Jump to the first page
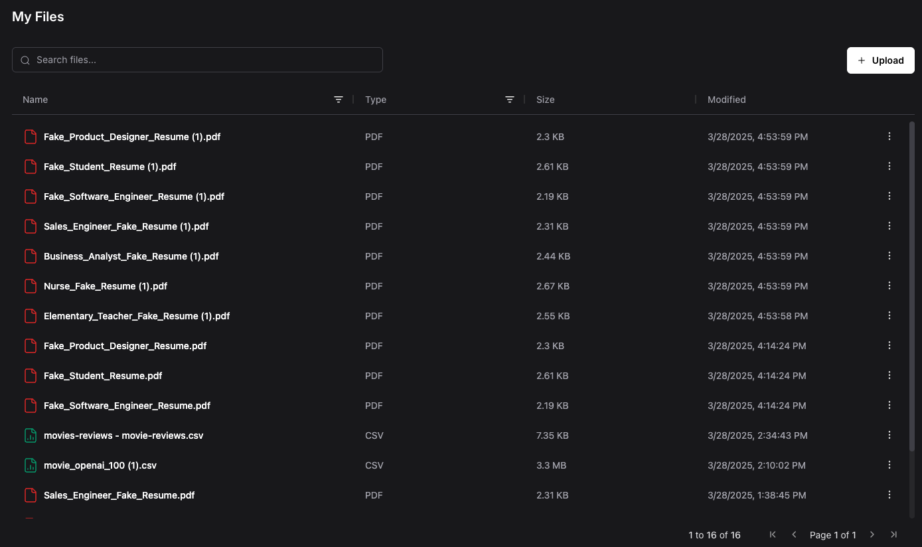Viewport: 922px width, 547px height. tap(773, 534)
